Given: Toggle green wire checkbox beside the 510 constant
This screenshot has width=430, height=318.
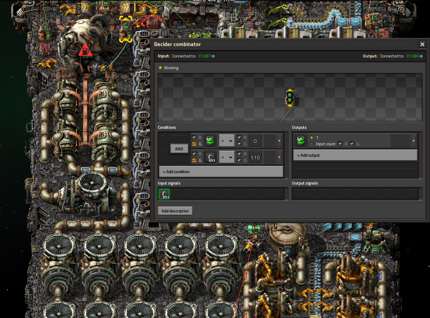Looking at the screenshot, I should click(x=239, y=160).
